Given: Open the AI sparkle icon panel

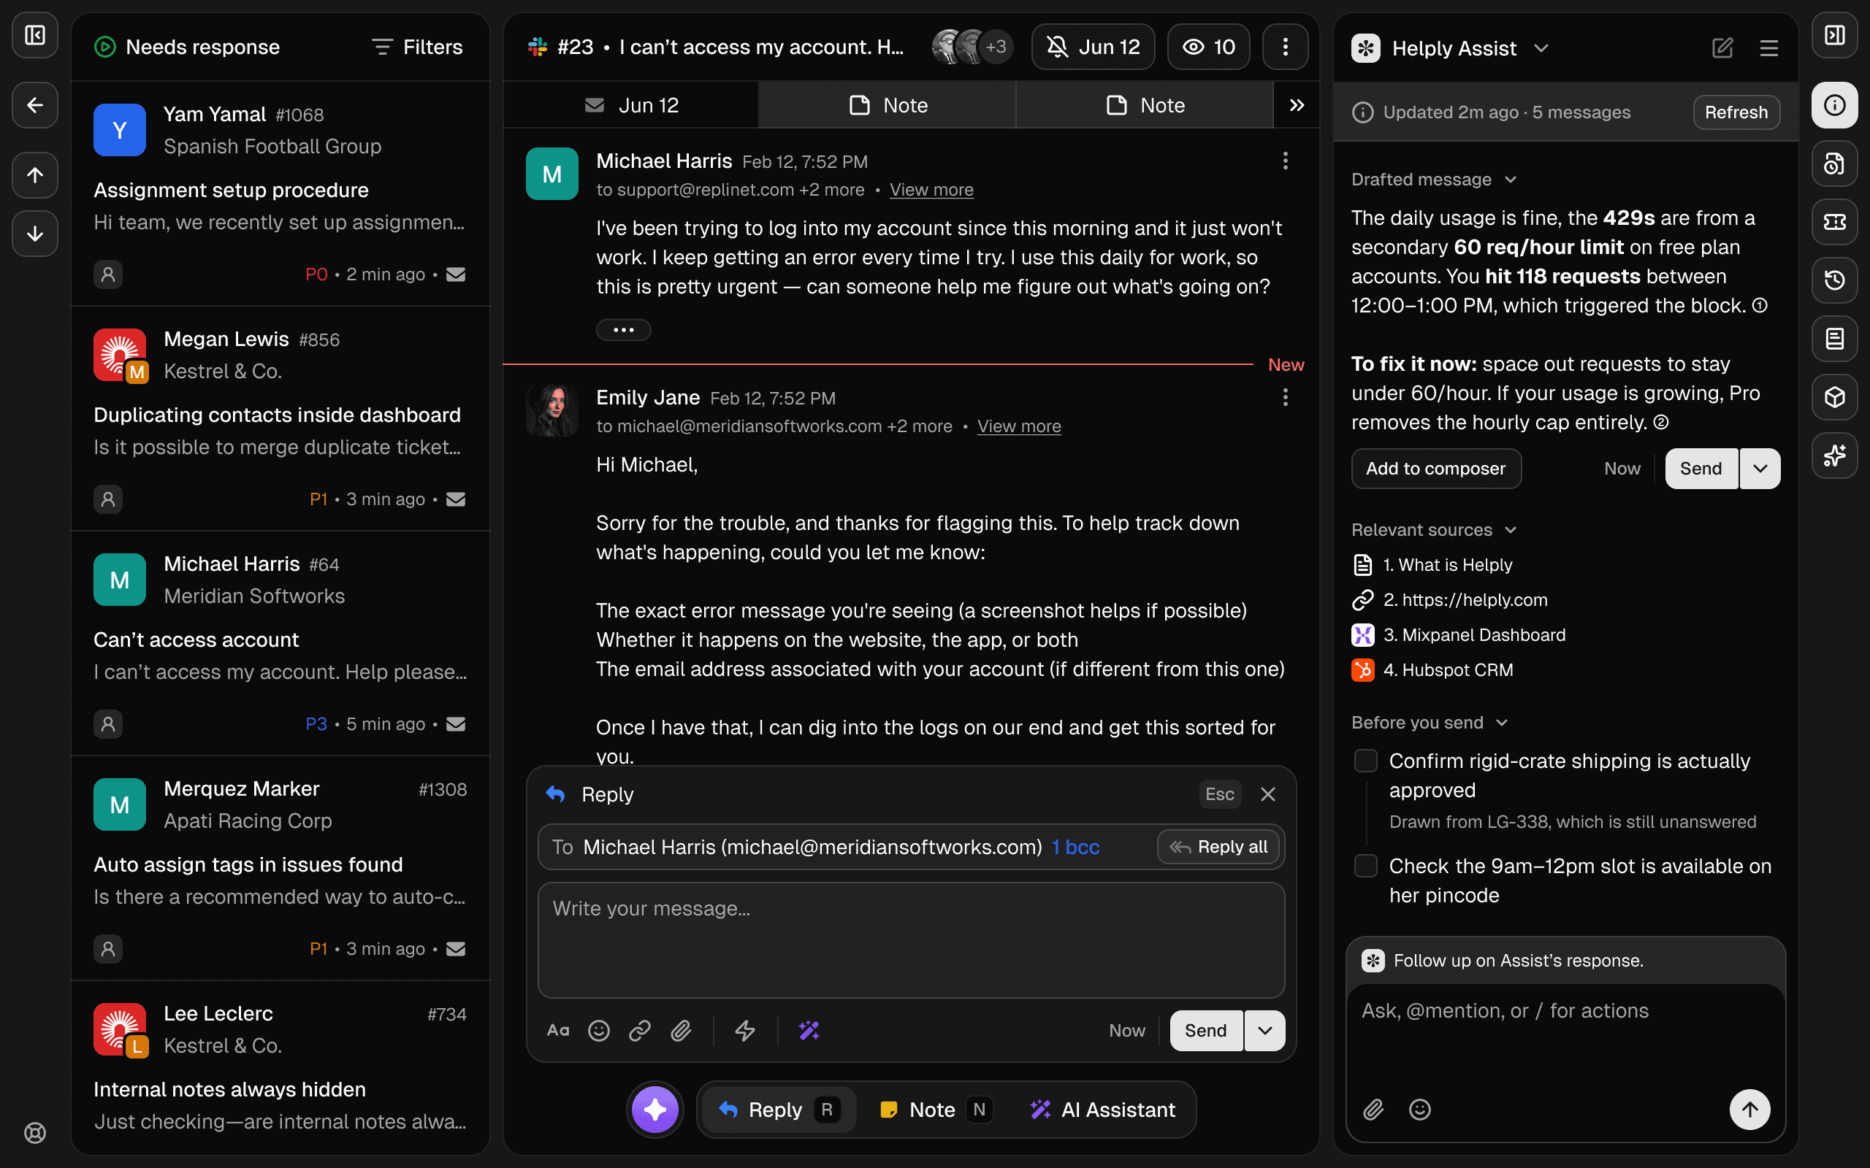Looking at the screenshot, I should tap(1834, 456).
